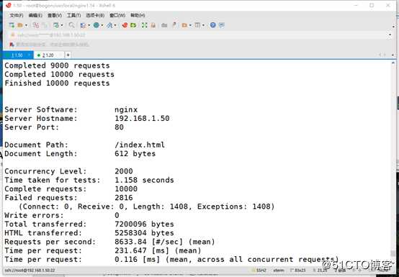399x277 pixels.
Task: Click the Find magnifier icon
Action: [x=71, y=25]
